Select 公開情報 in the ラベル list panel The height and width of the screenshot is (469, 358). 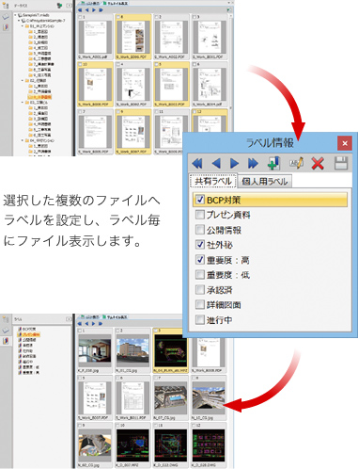click(27, 340)
